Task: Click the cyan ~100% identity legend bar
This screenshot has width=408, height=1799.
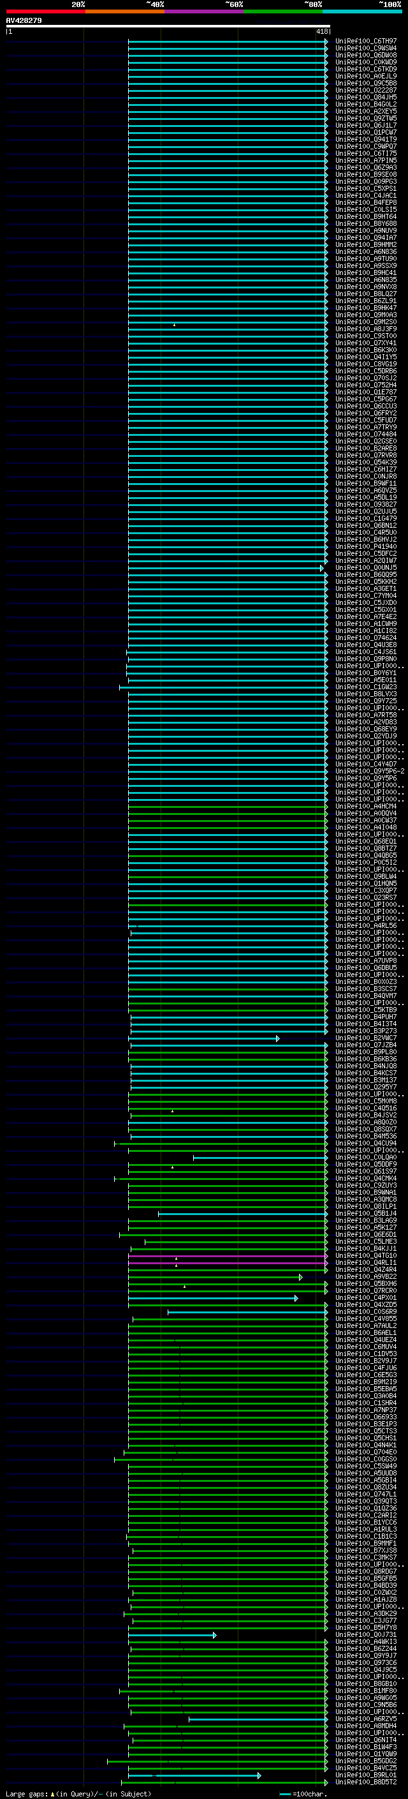Action: pyautogui.click(x=362, y=12)
